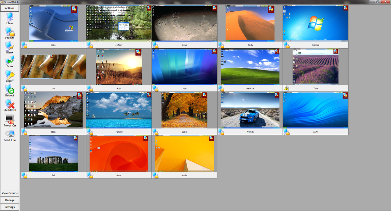
Task: Click the status icon beside Andy
Action: pos(221,45)
